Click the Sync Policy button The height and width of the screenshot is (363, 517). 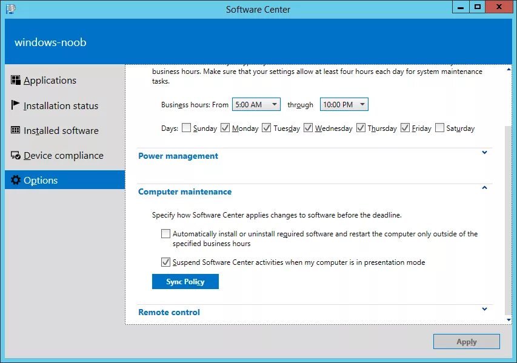pyautogui.click(x=185, y=281)
